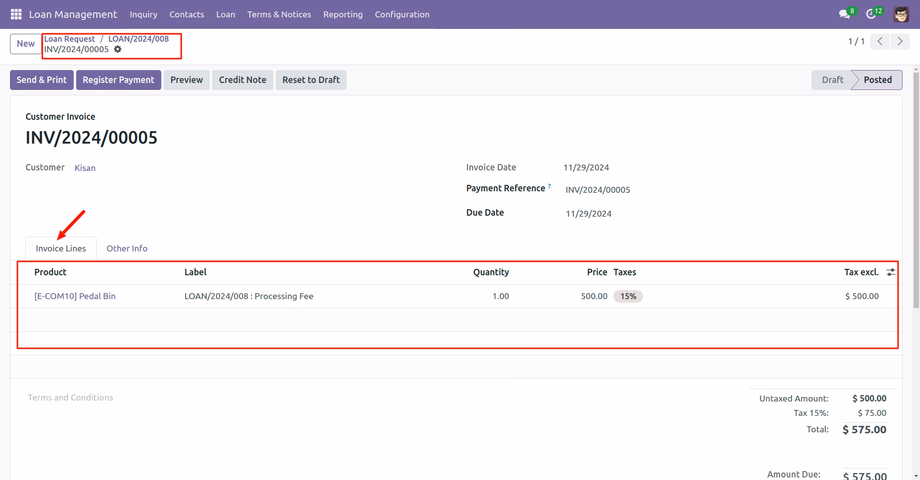Click the New button
The height and width of the screenshot is (480, 920).
point(26,44)
